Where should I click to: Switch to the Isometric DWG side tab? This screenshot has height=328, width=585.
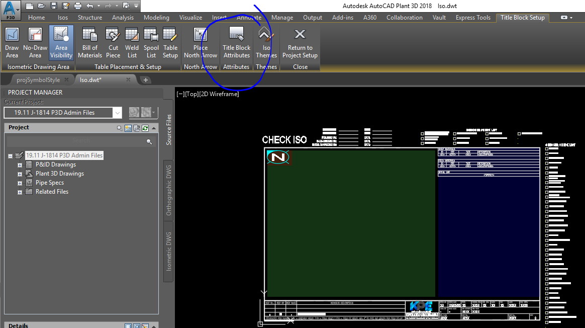tap(169, 252)
